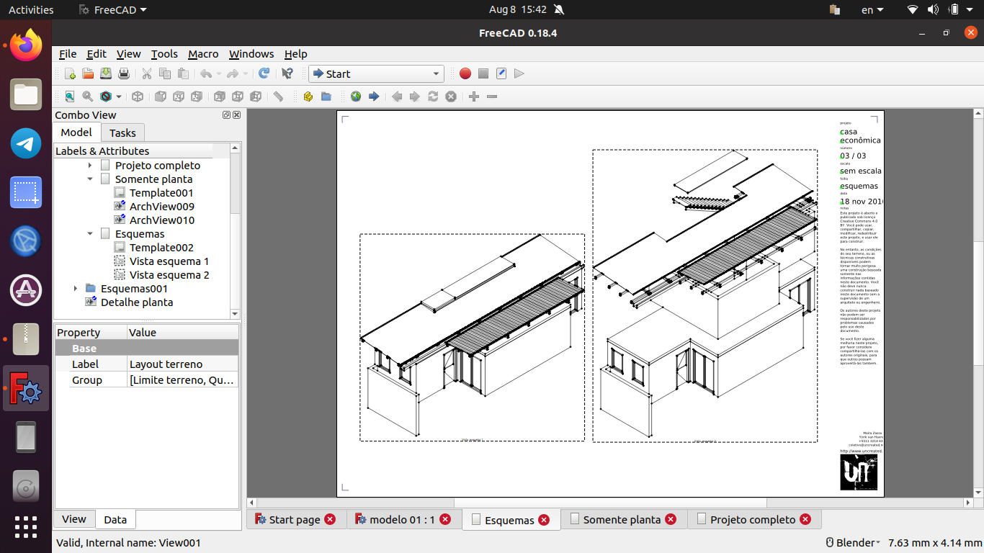Click the Cut scissors icon

pyautogui.click(x=147, y=73)
